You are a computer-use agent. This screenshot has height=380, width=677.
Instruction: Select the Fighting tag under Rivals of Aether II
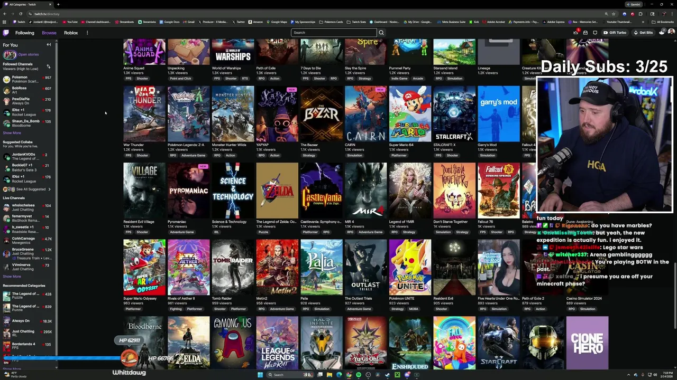175,309
